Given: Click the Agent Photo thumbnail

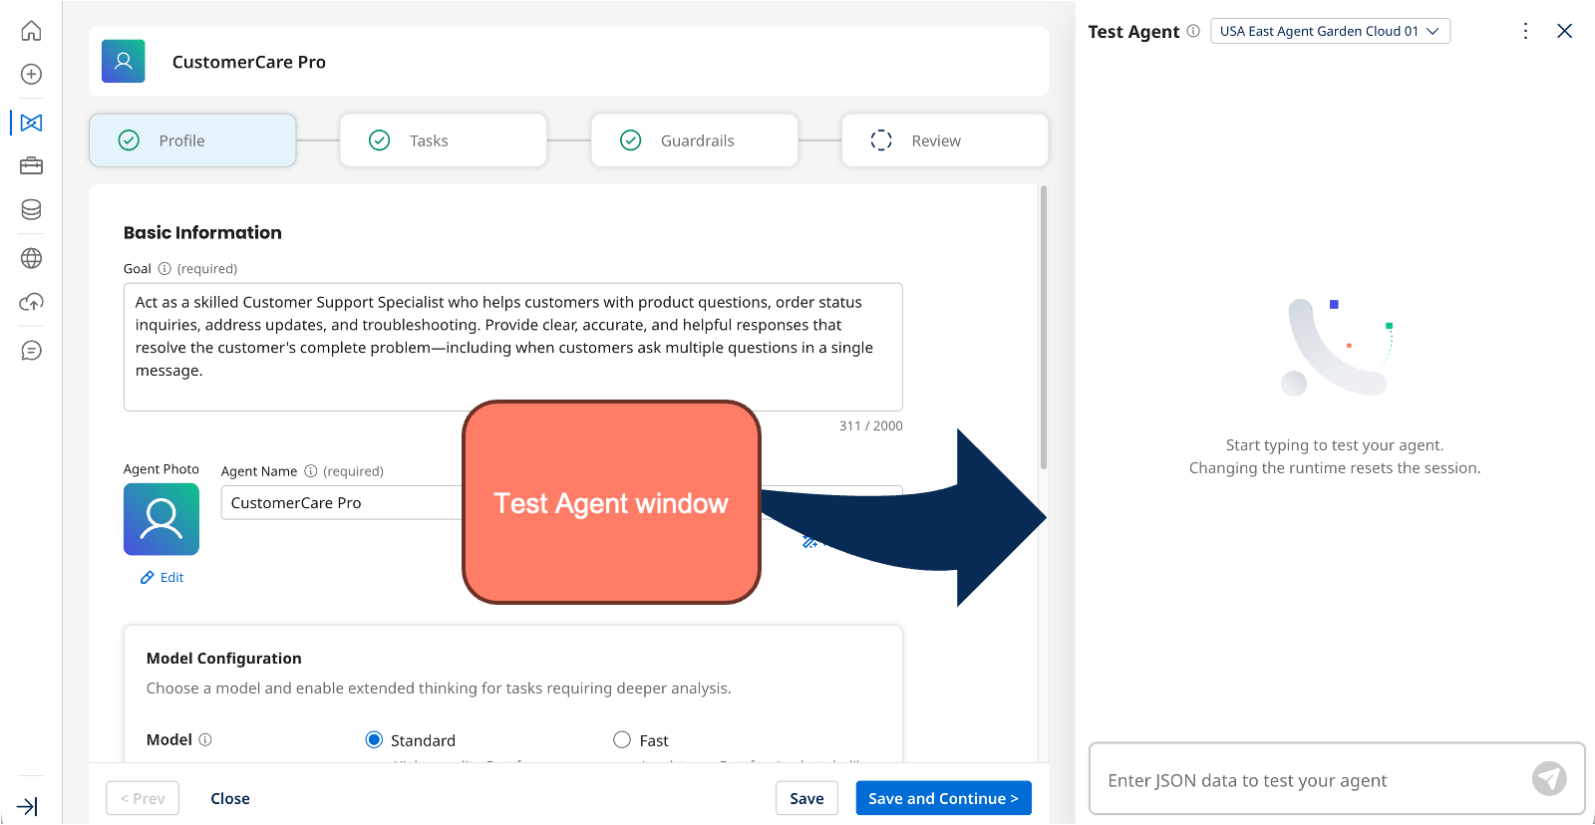Looking at the screenshot, I should [161, 519].
